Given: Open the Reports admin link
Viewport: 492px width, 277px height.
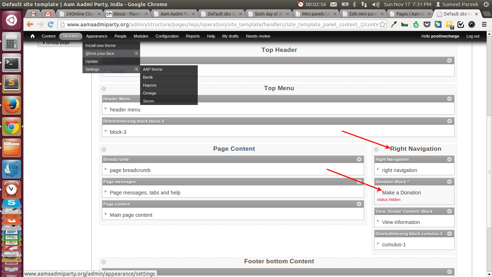Looking at the screenshot, I should (193, 36).
